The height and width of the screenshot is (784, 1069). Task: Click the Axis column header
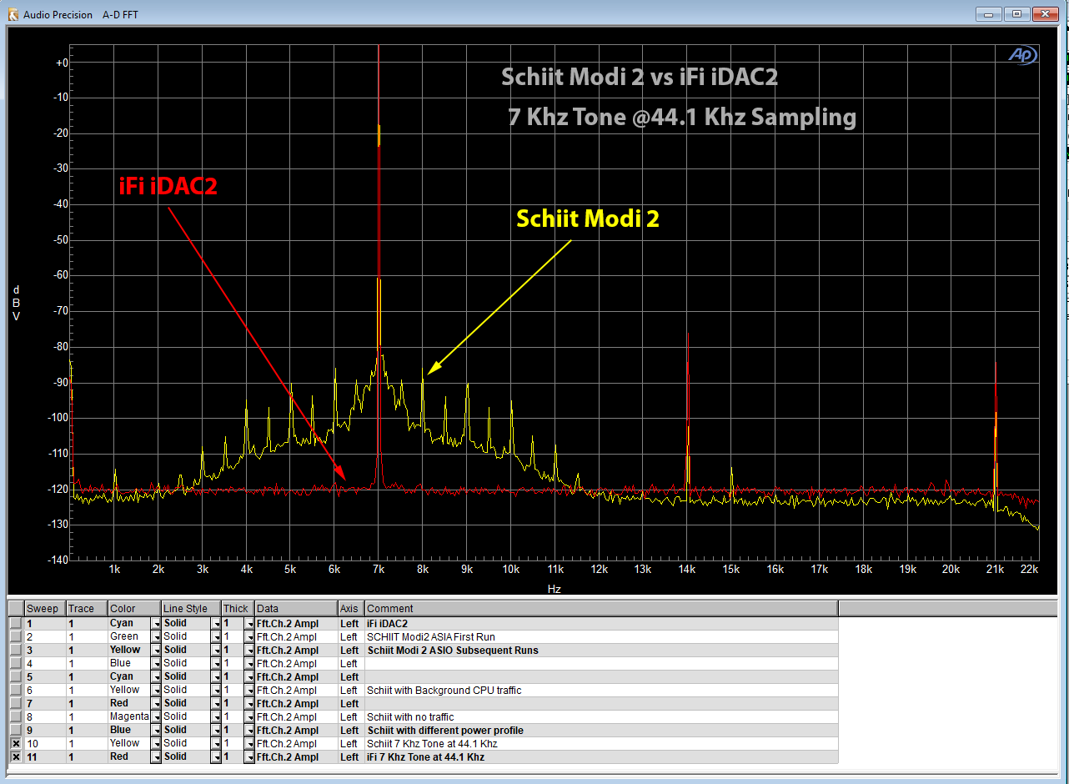pyautogui.click(x=351, y=608)
